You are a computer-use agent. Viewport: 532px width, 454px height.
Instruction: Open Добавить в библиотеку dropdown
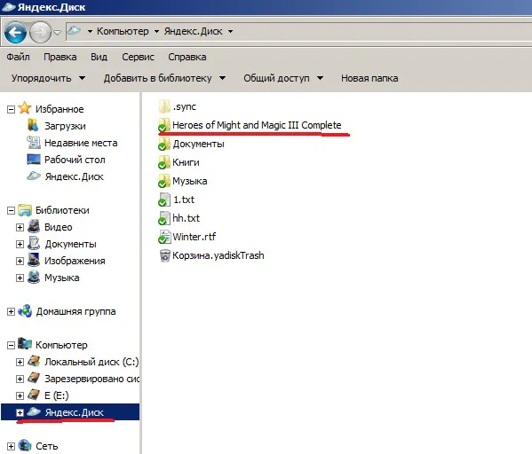point(164,78)
